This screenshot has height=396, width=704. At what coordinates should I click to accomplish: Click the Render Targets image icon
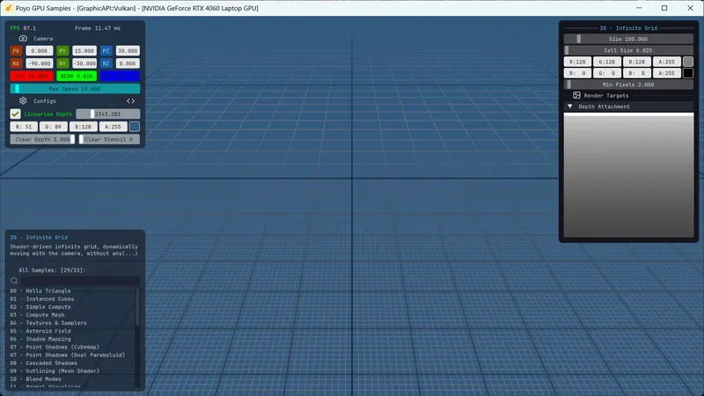576,95
